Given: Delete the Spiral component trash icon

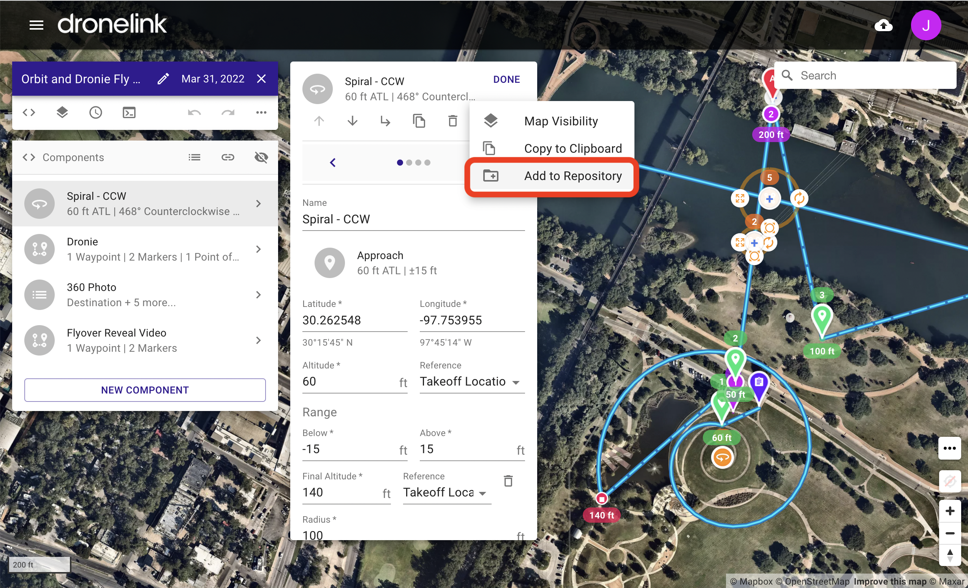Looking at the screenshot, I should coord(452,121).
